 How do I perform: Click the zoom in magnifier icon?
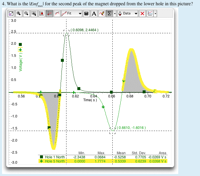point(19,14)
